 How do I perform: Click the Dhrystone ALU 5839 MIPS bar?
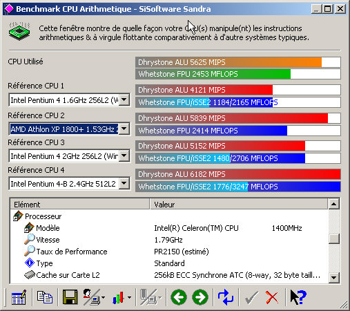tap(238, 118)
